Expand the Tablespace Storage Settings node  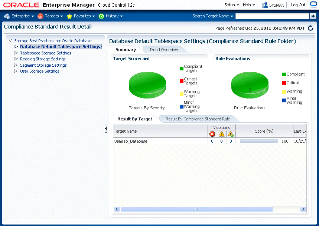click(x=16, y=53)
